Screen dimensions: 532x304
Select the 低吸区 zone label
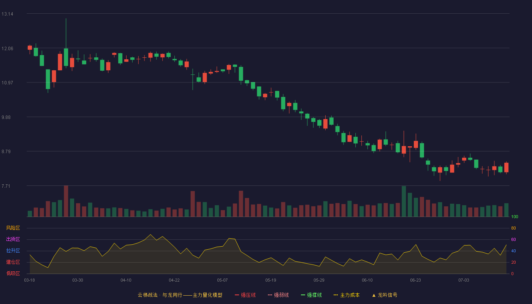click(13, 273)
